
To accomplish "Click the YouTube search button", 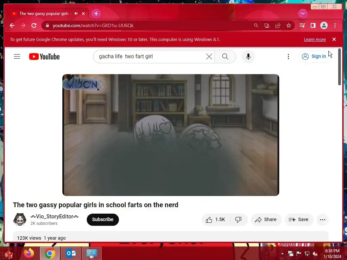I will point(225,57).
